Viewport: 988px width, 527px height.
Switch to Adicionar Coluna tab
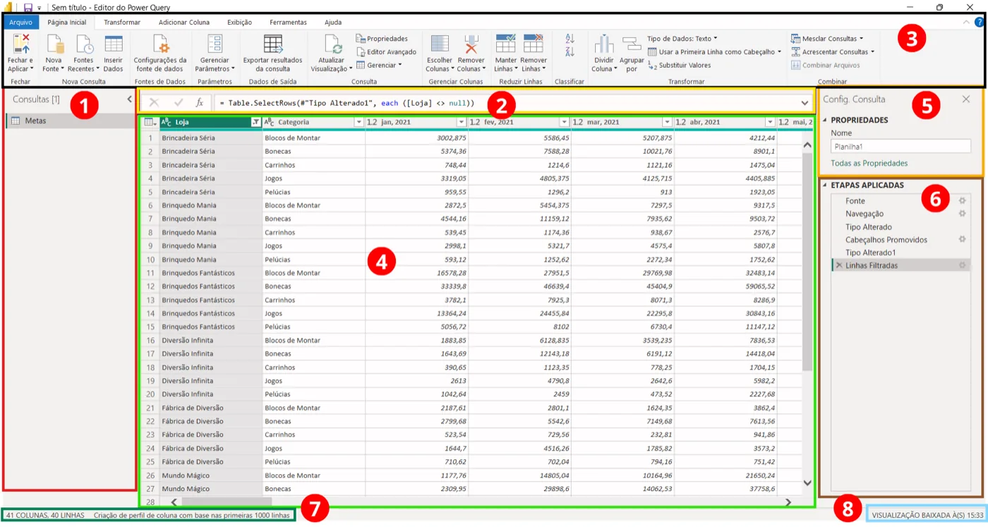click(x=183, y=23)
